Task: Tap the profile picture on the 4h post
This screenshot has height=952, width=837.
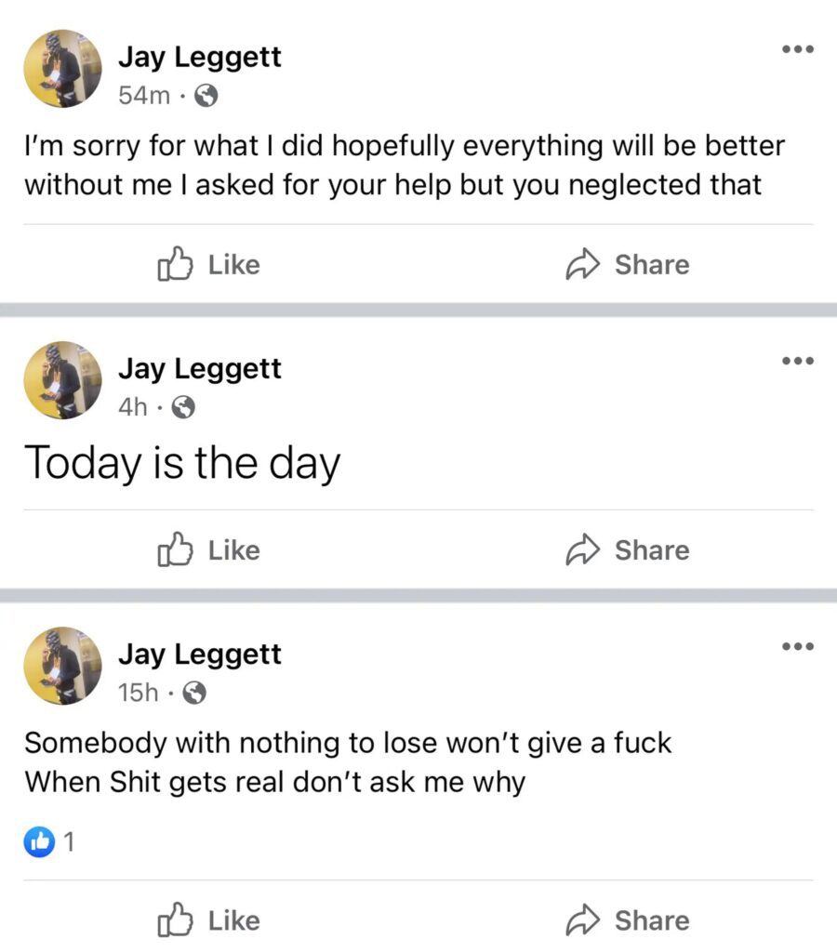Action: point(62,380)
